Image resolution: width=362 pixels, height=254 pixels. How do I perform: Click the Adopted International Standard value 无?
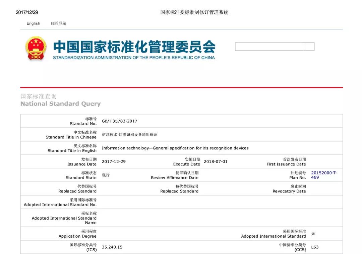coord(313,234)
